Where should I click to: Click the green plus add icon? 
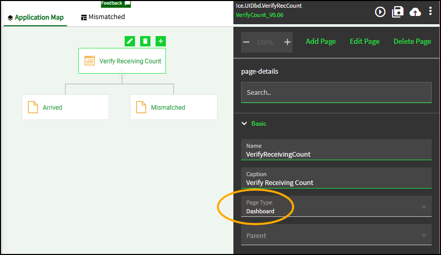click(161, 41)
